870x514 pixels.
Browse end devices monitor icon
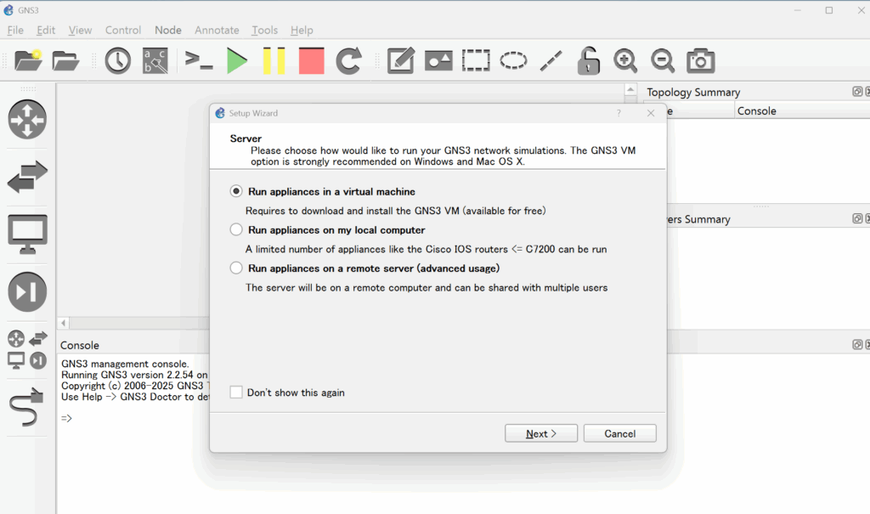click(x=27, y=234)
